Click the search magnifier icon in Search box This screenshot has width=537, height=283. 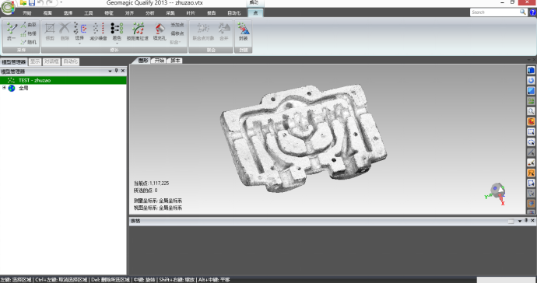click(523, 12)
